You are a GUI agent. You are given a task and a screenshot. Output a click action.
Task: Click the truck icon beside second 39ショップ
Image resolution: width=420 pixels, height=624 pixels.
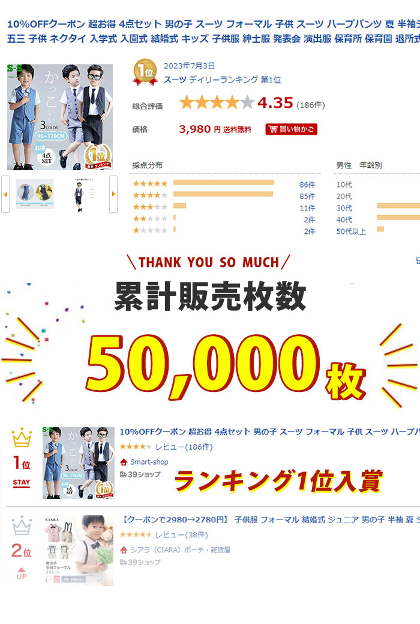[x=123, y=562]
